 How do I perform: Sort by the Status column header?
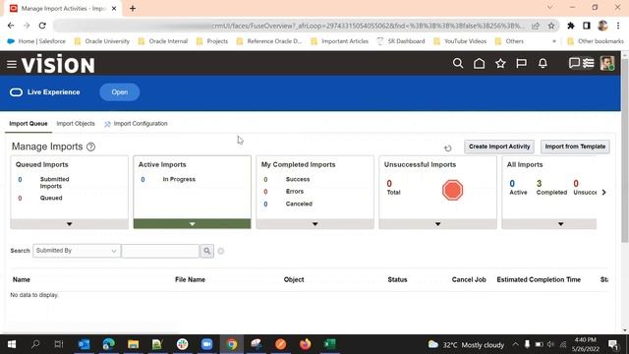click(397, 279)
